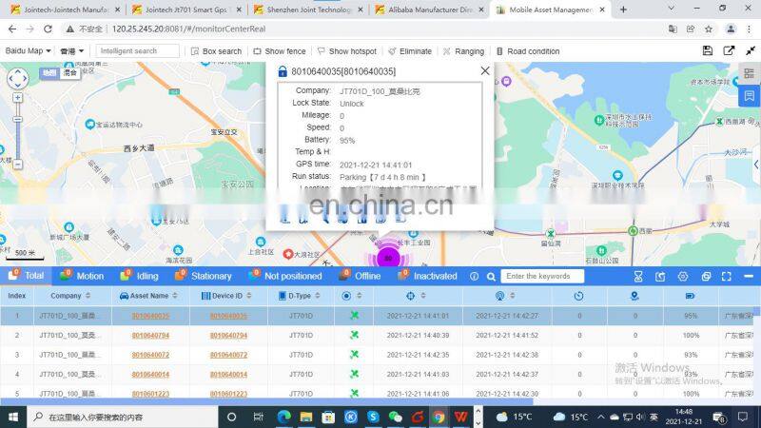Click the Box search tool
This screenshot has width=761, height=428.
[216, 51]
